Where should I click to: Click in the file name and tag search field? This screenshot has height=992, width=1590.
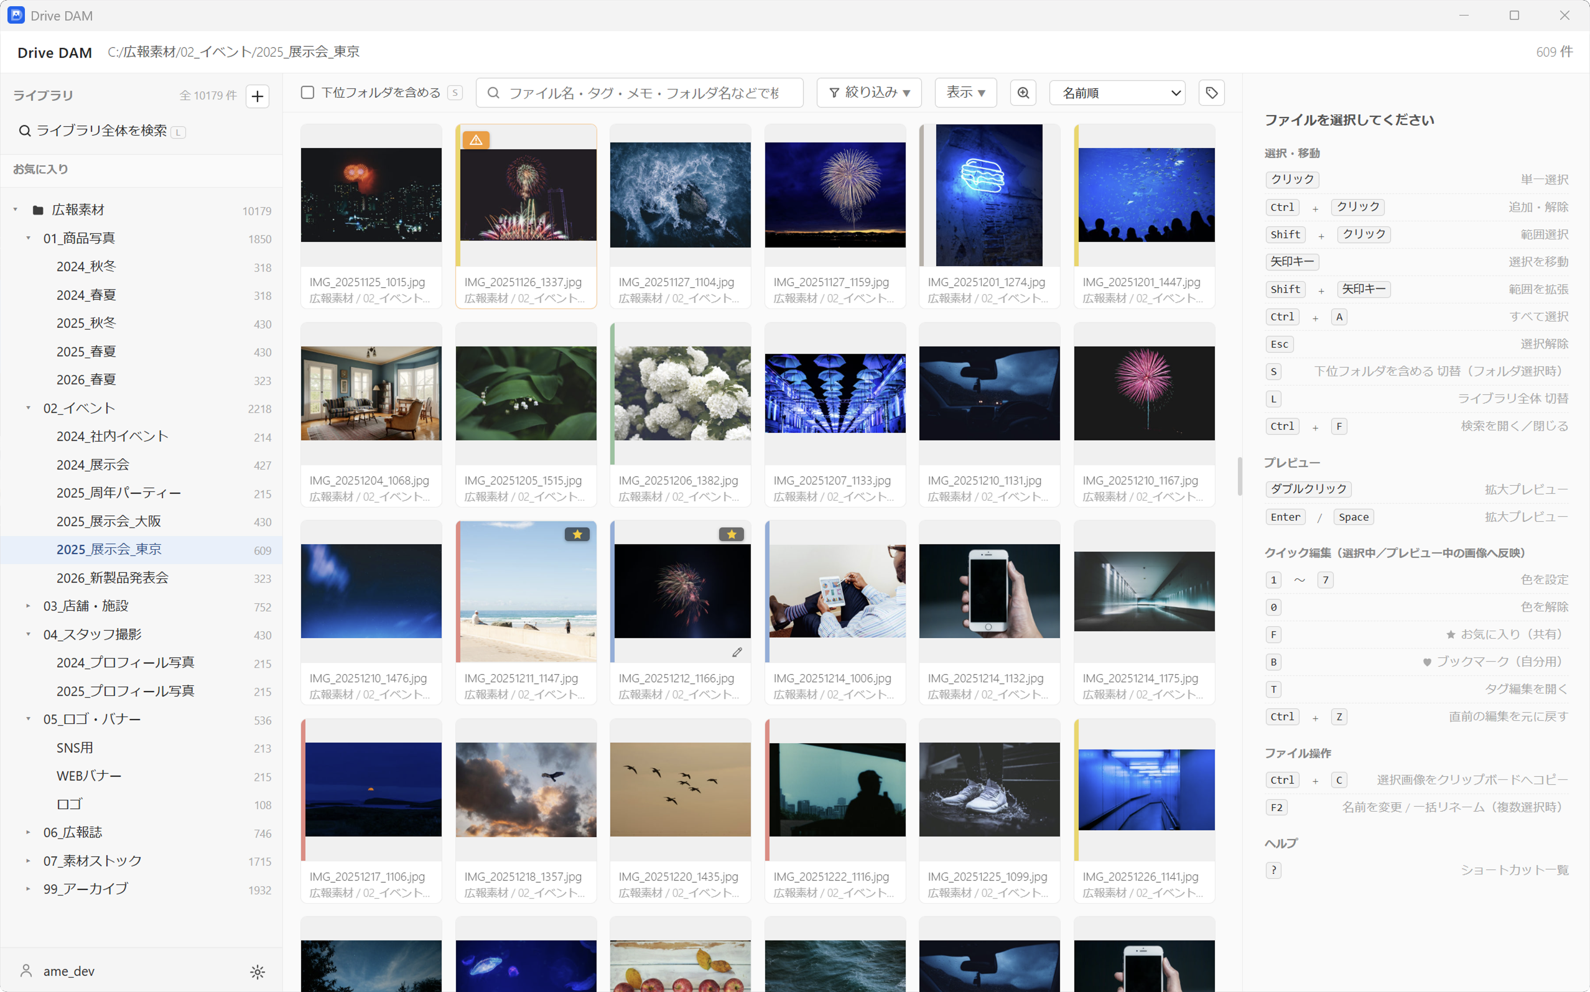point(639,93)
